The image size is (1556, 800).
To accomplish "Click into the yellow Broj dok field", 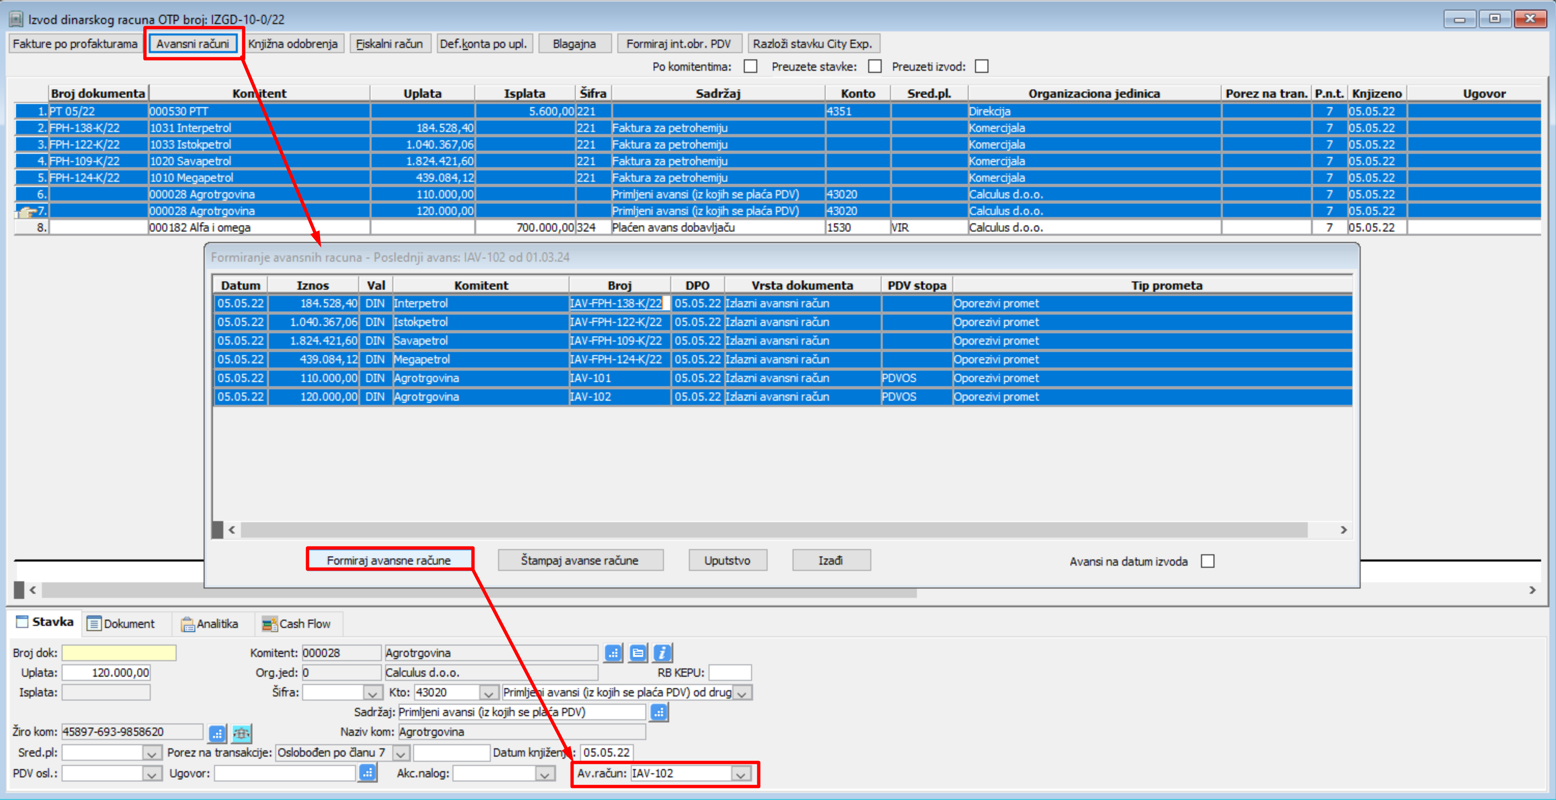I will click(119, 653).
